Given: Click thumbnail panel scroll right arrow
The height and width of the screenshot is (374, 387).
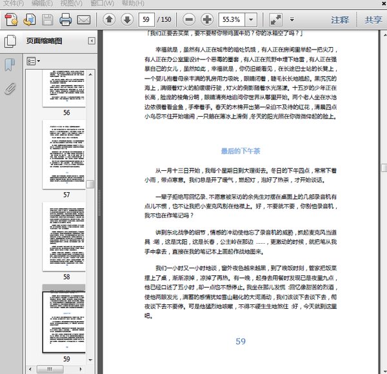Looking at the screenshot, I should click(81, 369).
